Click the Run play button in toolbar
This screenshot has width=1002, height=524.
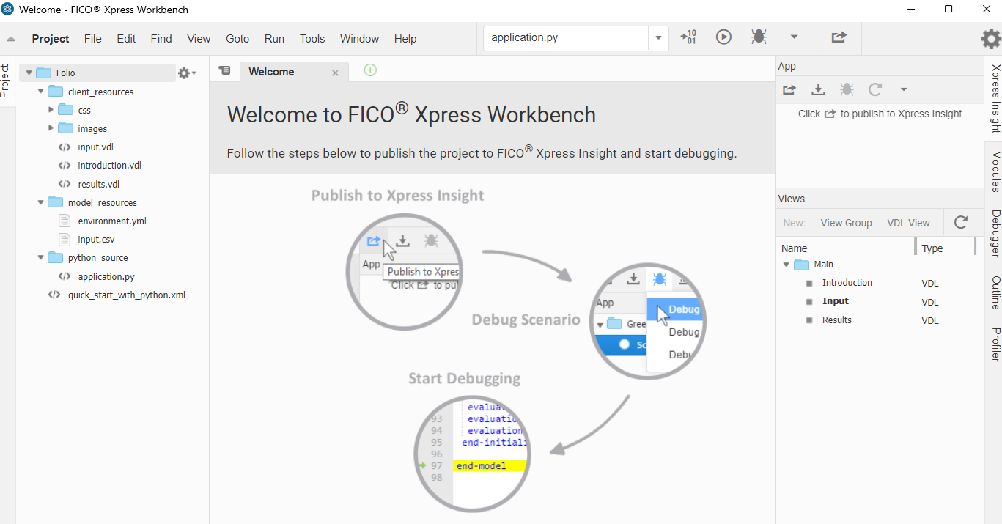[723, 37]
